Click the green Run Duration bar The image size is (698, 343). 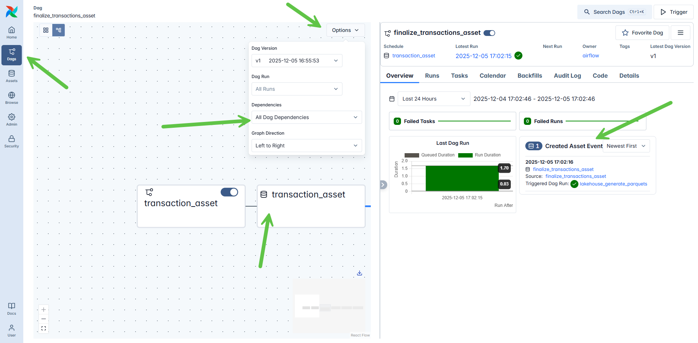coord(462,178)
